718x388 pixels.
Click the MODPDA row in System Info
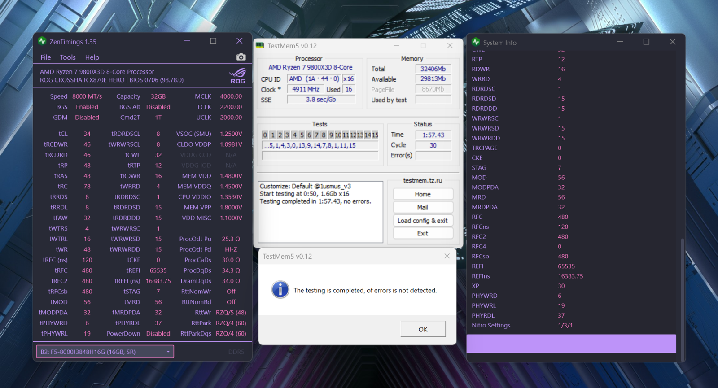[x=571, y=187]
